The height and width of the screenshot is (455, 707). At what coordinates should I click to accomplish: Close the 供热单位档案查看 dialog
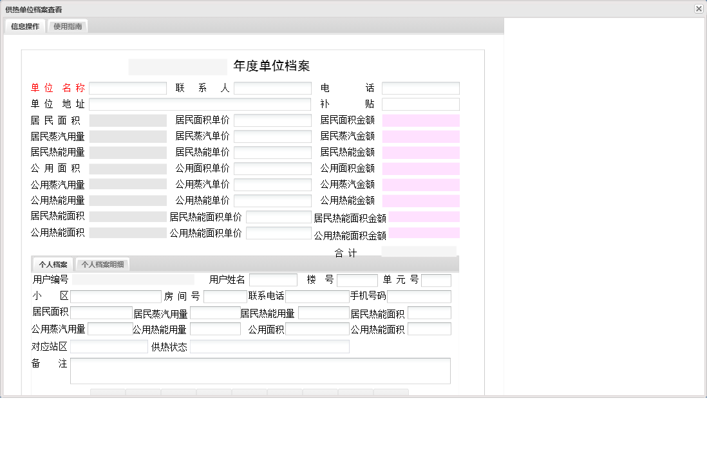click(x=699, y=9)
